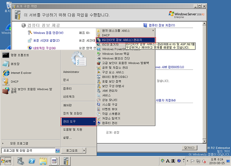This screenshot has height=166, width=231.
Task: Launch Internet Explorer from Start menu
Action: (x=30, y=73)
